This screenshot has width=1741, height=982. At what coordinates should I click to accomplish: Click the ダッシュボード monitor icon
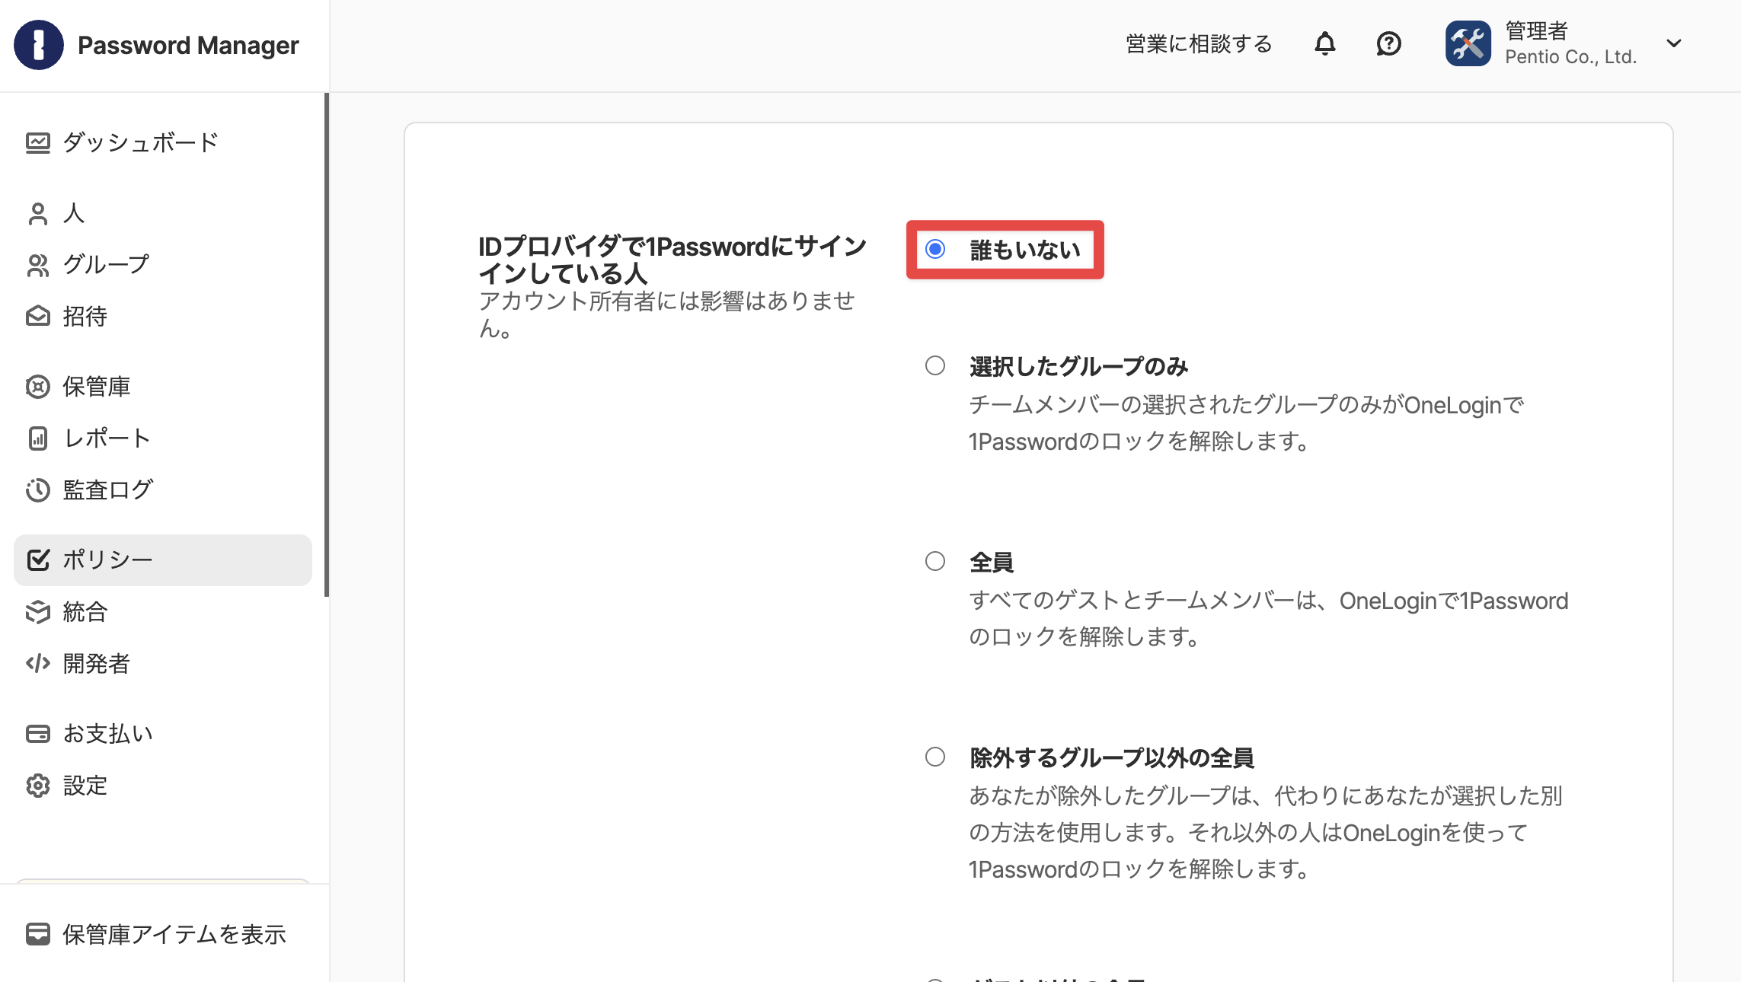coord(38,143)
